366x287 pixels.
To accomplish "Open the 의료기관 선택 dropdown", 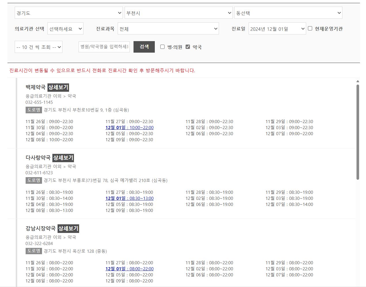I will [x=65, y=28].
